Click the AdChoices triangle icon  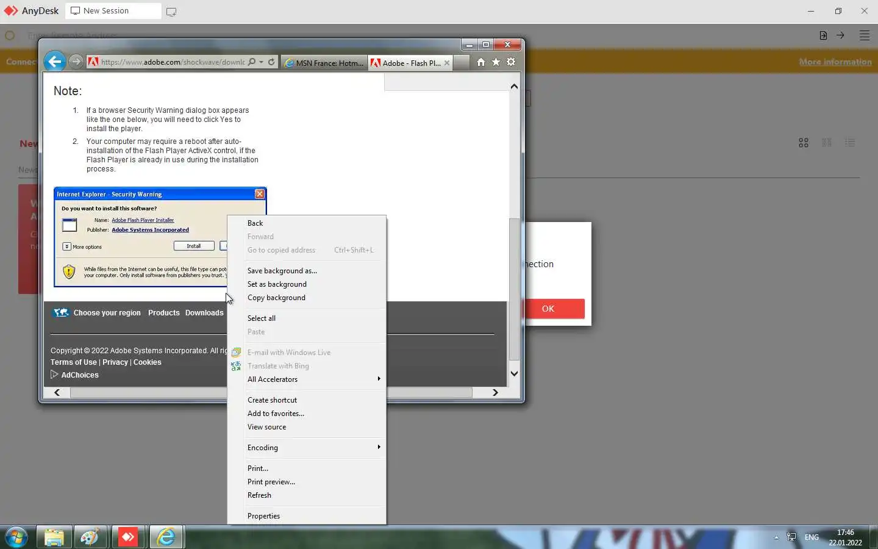click(54, 375)
